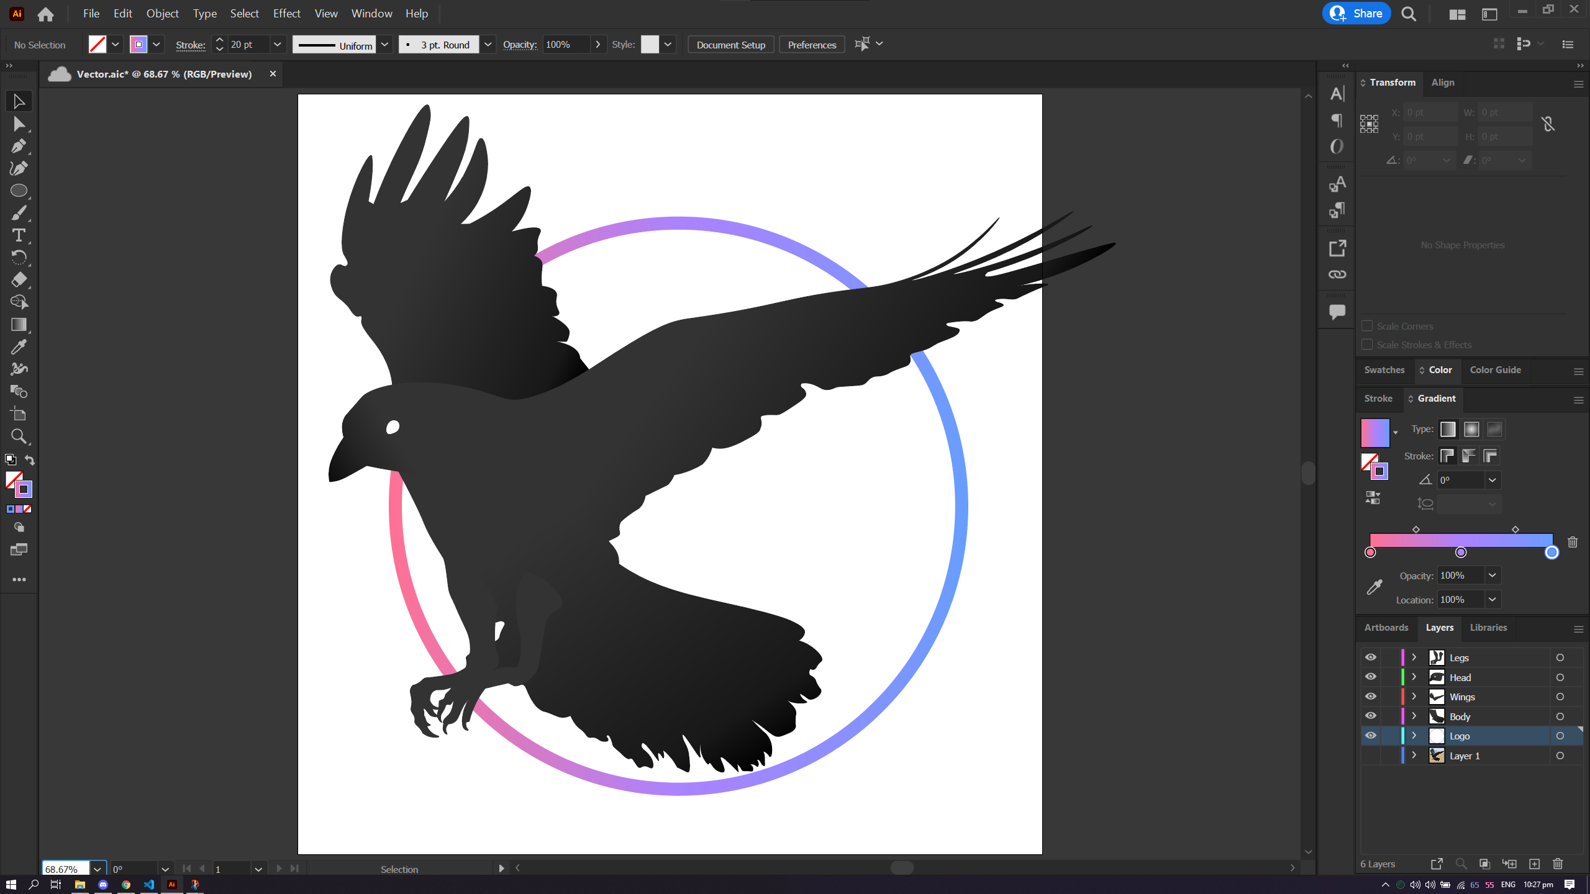Screen dimensions: 1590x894
Task: Expand the Wings layer
Action: [1414, 697]
